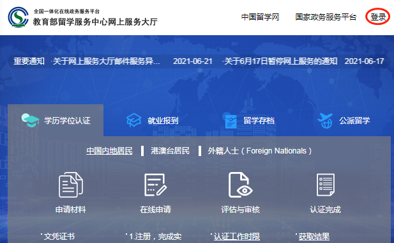The height and width of the screenshot is (243, 394).
Task: Click the 认证完成 step label
Action: 326,209
